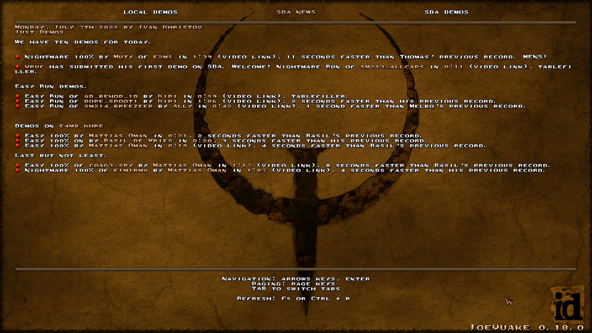
Task: Open the dope_spoot1 map link
Action: (111, 101)
